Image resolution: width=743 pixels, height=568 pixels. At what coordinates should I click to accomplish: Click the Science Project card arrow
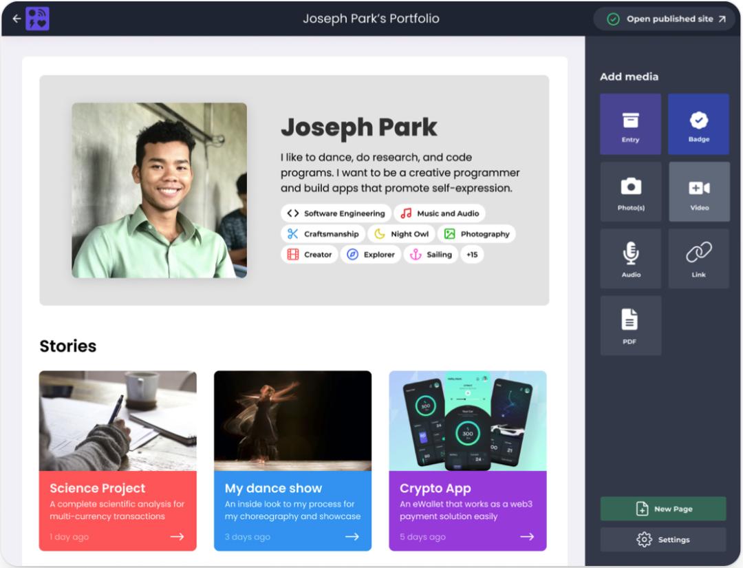pos(177,537)
